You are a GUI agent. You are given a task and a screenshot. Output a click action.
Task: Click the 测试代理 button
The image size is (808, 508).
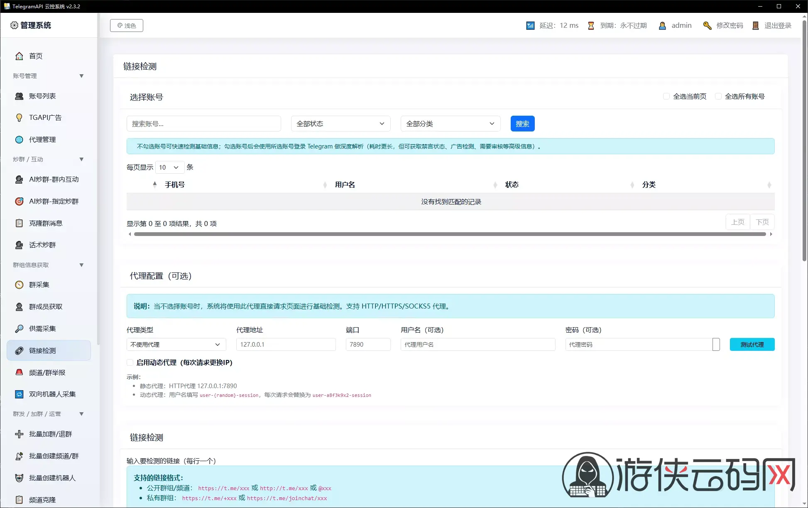click(752, 345)
